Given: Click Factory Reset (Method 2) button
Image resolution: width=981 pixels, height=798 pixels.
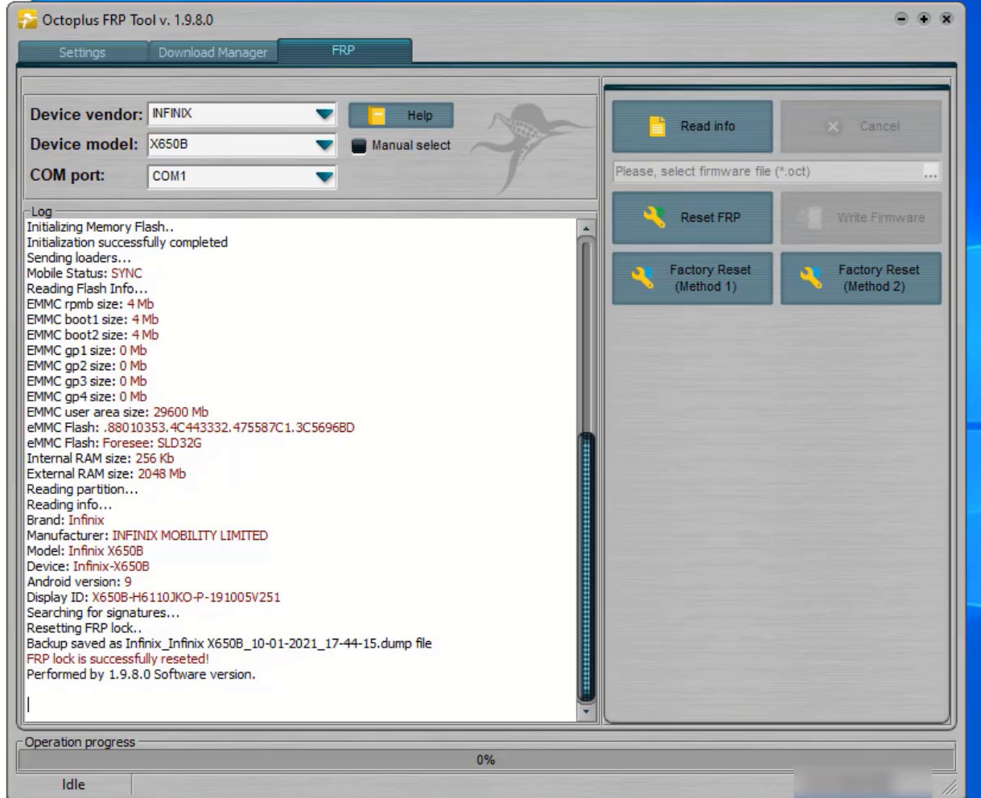Looking at the screenshot, I should pos(860,278).
